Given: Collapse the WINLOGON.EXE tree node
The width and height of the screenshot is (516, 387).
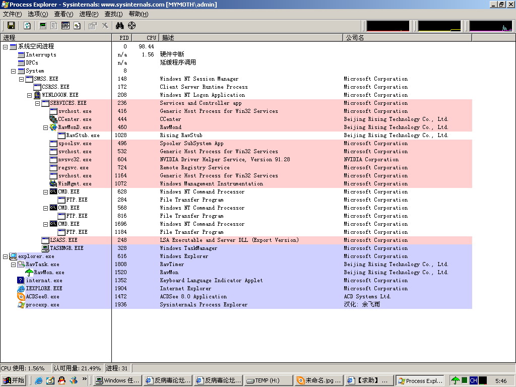Looking at the screenshot, I should [29, 95].
